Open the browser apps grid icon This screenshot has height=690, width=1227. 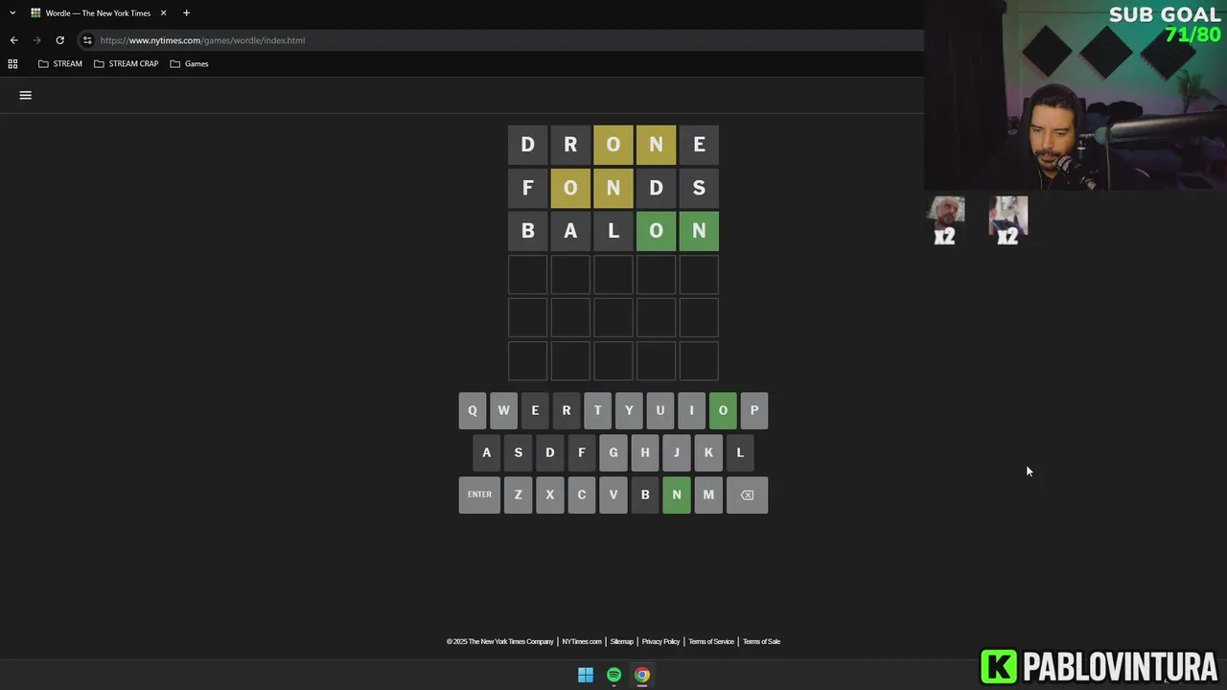pos(12,63)
